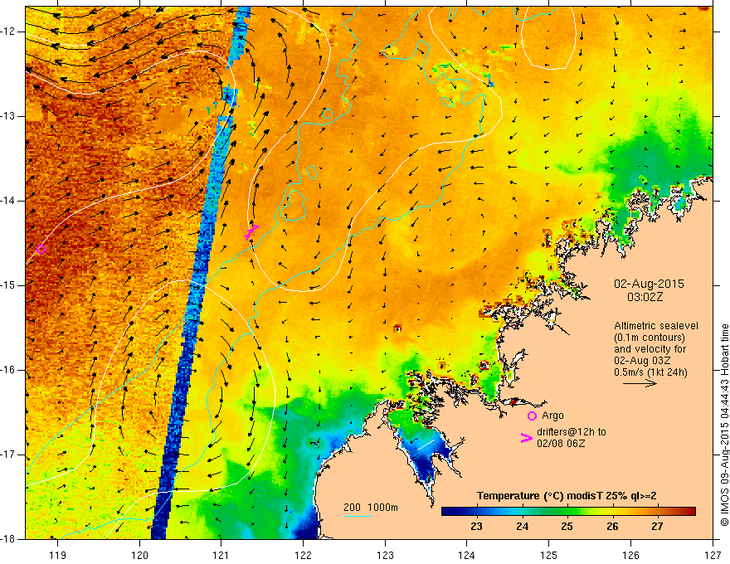
Task: Click the "Temperature (°C) modisT 25% ql>=2" title
Action: [x=567, y=496]
